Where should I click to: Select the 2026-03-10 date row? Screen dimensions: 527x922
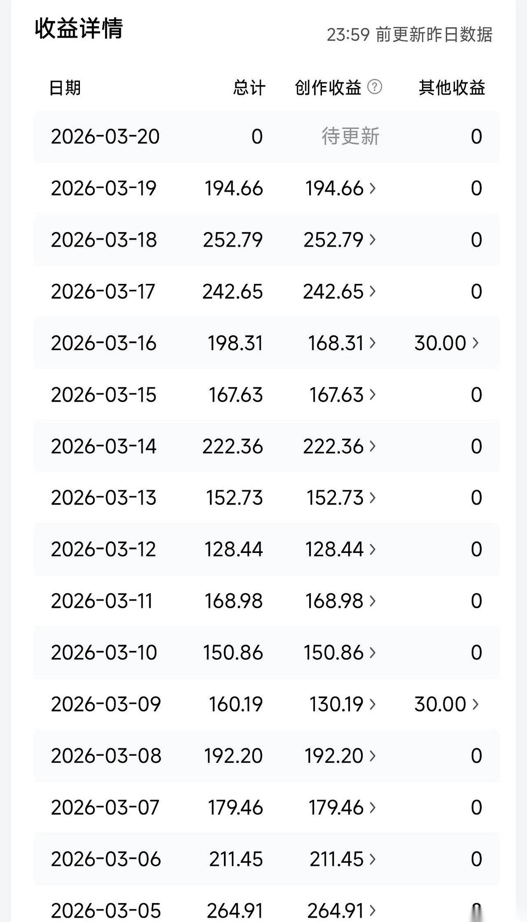(x=267, y=653)
